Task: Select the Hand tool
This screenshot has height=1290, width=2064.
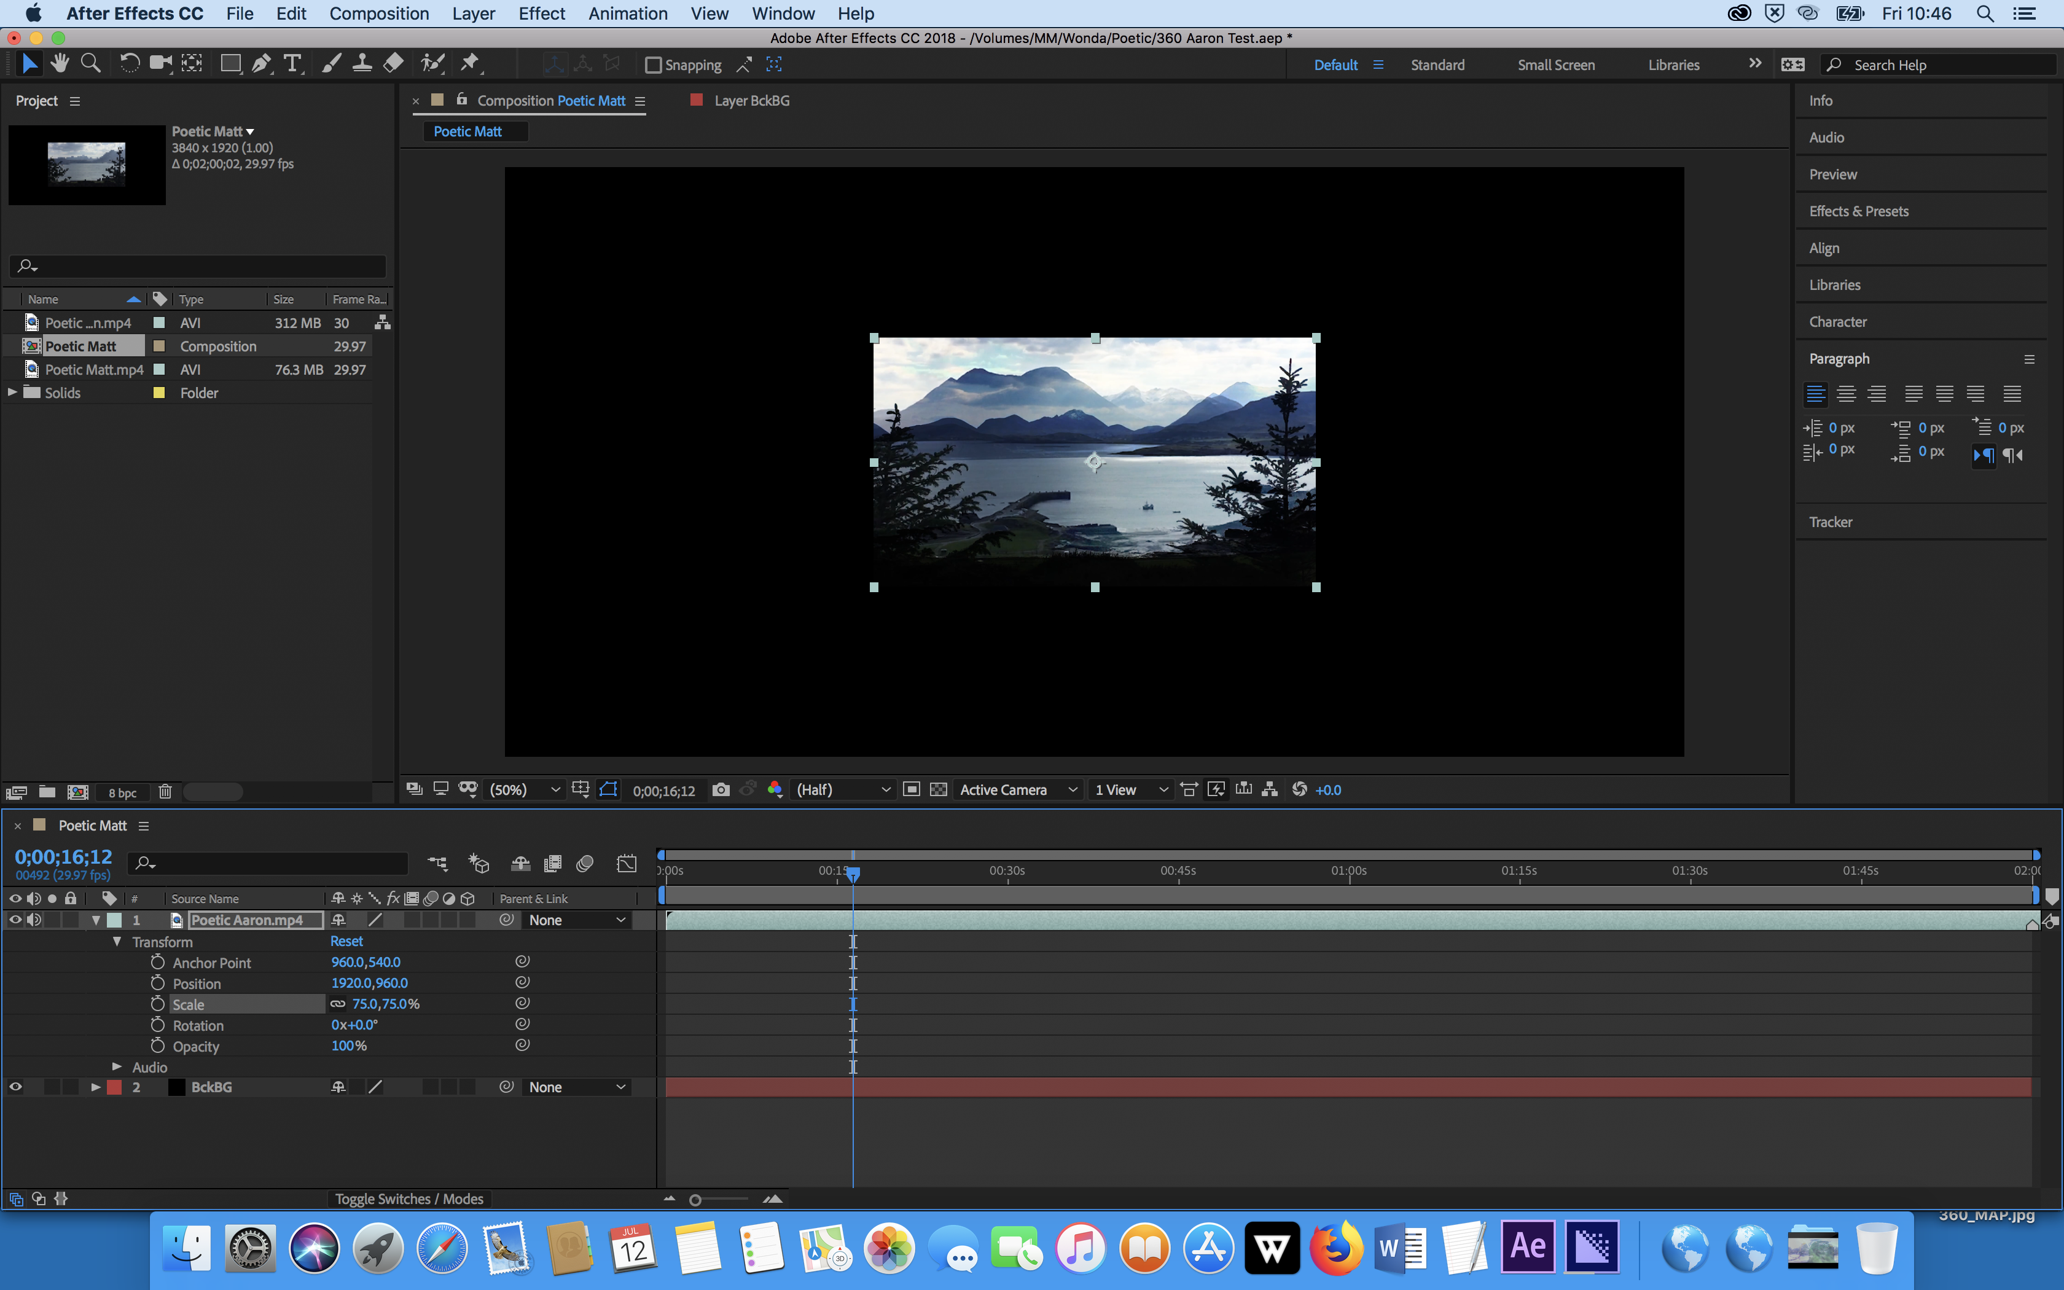Action: pos(60,64)
